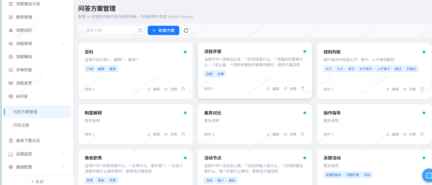Click the green status dot on 百科 card
This screenshot has width=432, height=185.
[x=185, y=52]
